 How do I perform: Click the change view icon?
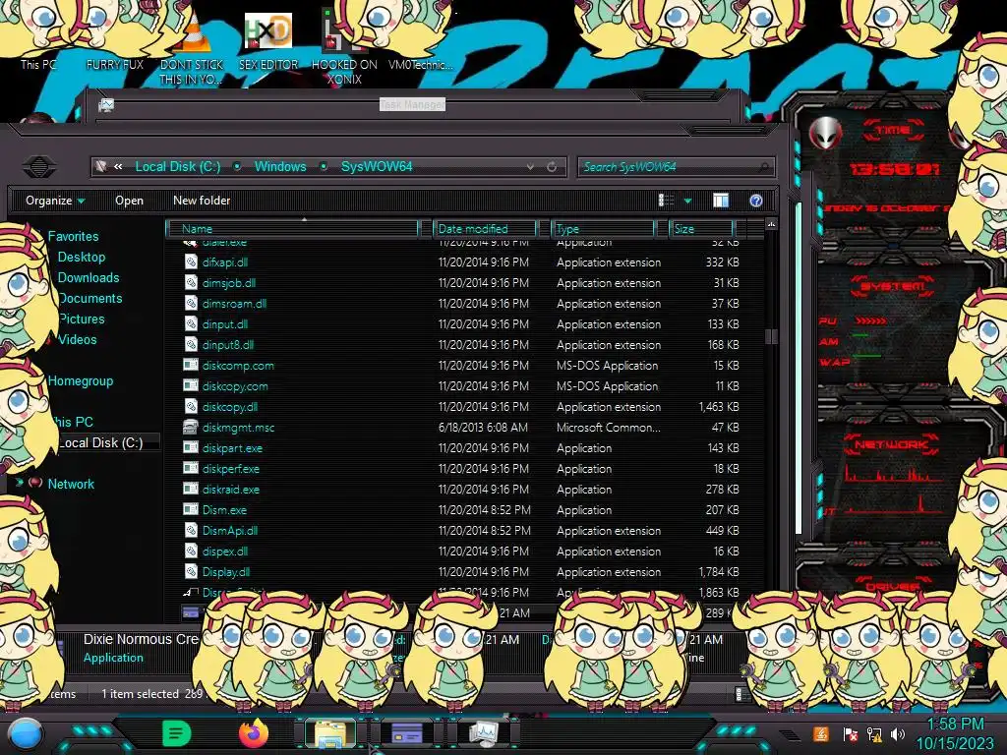pos(666,201)
